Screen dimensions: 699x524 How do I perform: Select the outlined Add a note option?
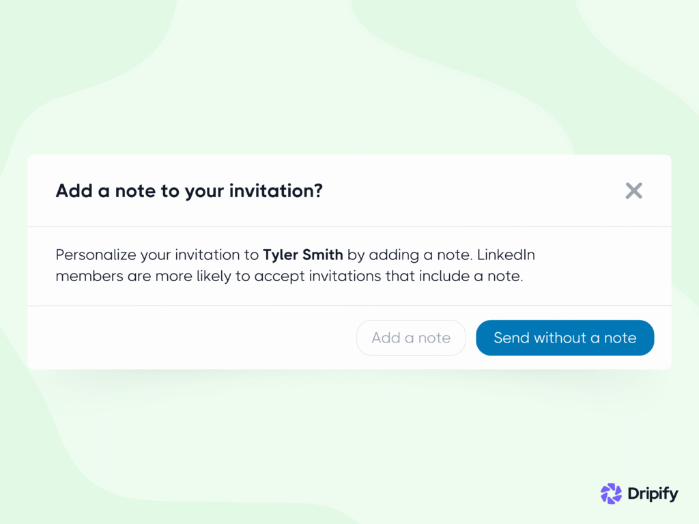pos(411,338)
